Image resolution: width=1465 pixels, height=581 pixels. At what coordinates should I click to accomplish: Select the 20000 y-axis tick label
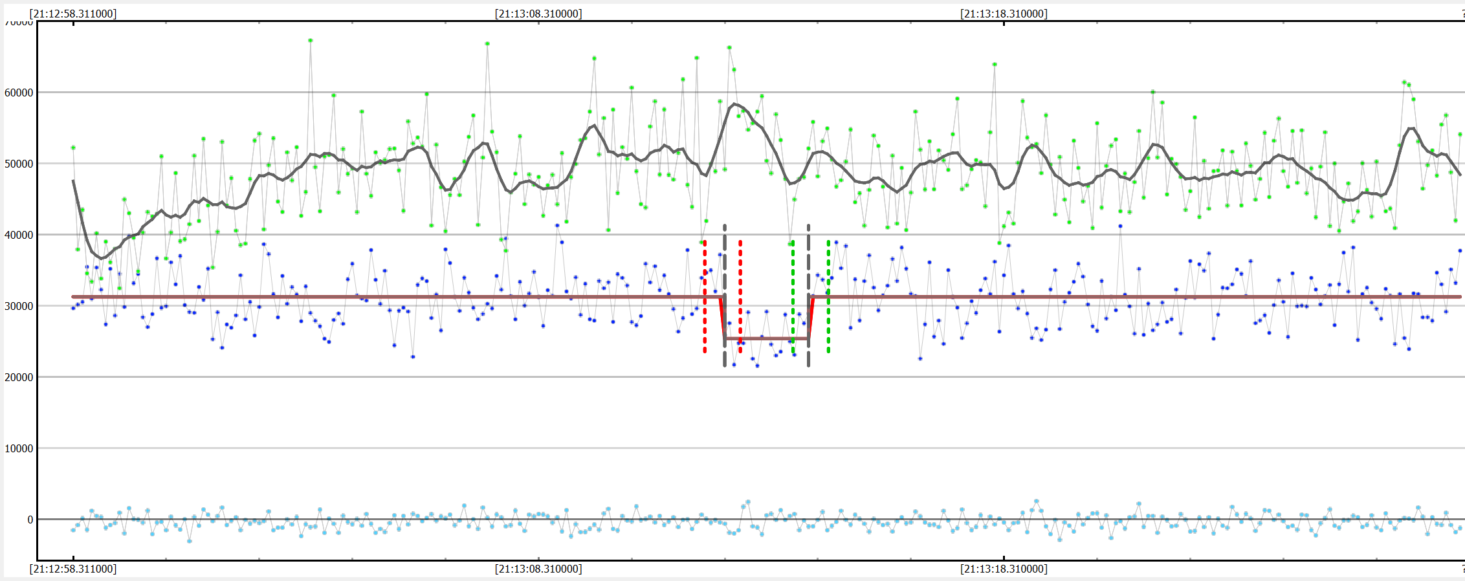click(x=19, y=377)
